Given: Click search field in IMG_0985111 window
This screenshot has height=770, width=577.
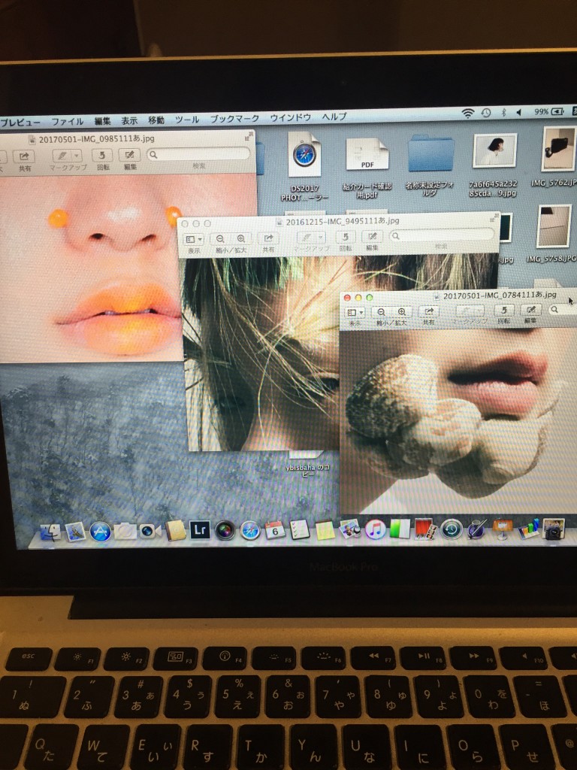Looking at the screenshot, I should click(198, 154).
